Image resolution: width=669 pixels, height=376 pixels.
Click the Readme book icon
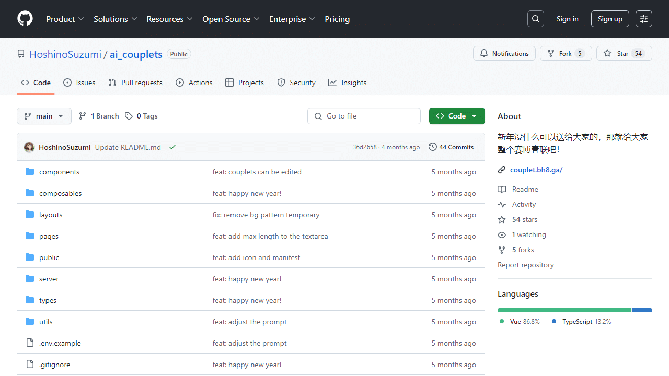[502, 189]
